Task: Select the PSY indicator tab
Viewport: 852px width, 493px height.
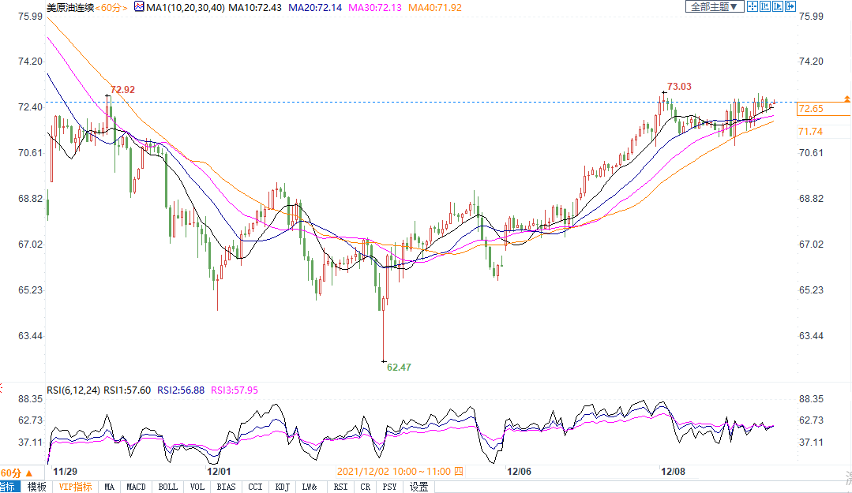Action: 390,487
